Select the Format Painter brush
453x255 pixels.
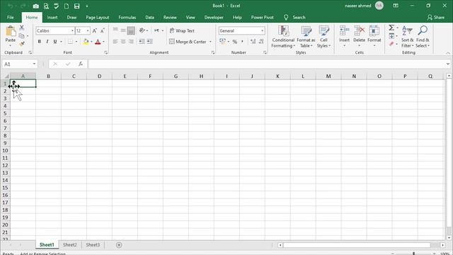pyautogui.click(x=22, y=44)
